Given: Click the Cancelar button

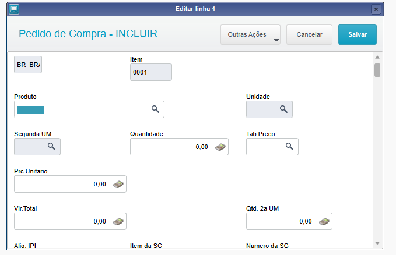Looking at the screenshot, I should click(309, 34).
